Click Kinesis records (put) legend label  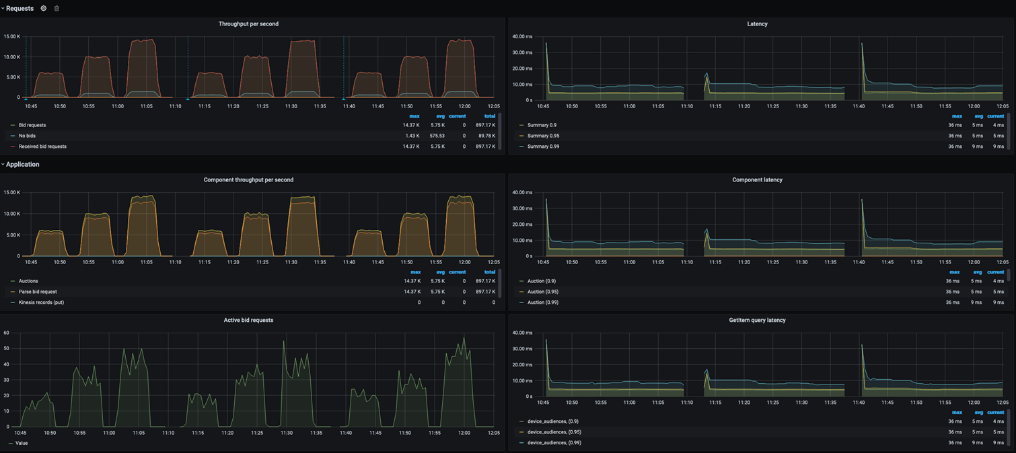tap(41, 302)
